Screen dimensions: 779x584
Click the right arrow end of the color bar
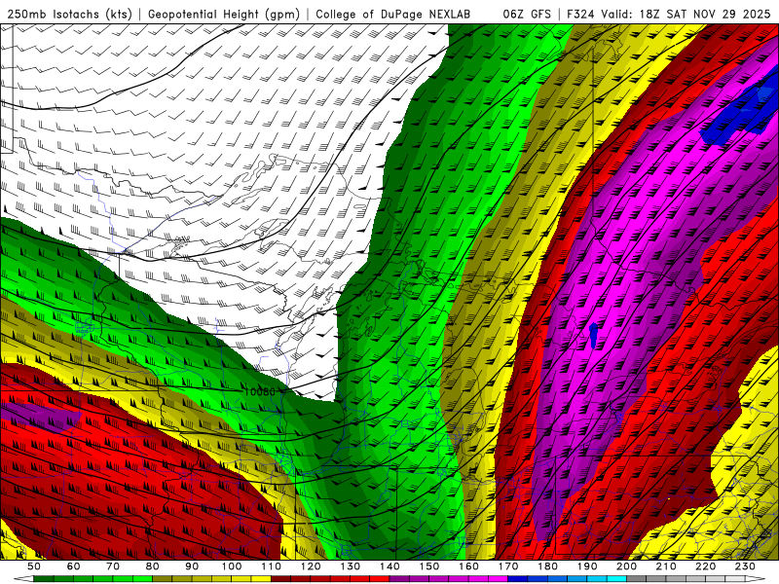[756, 578]
